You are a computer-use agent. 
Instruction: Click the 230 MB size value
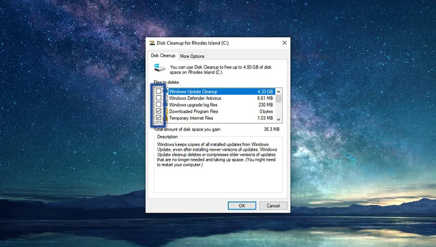(x=265, y=105)
